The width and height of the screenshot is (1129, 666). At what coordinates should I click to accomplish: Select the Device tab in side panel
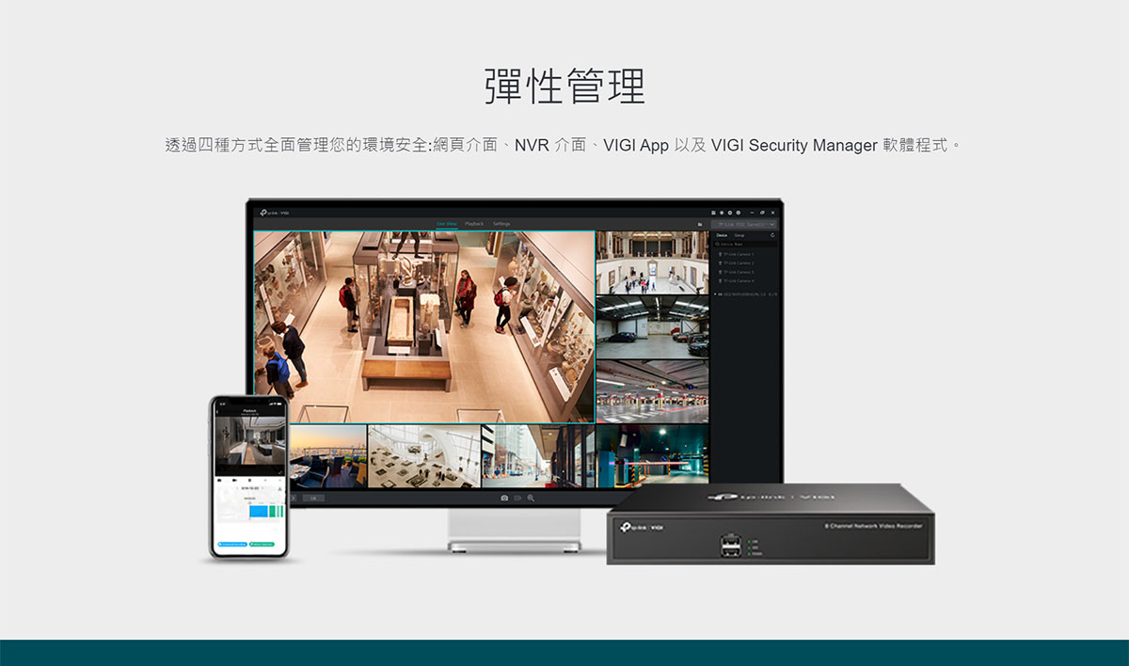point(722,235)
